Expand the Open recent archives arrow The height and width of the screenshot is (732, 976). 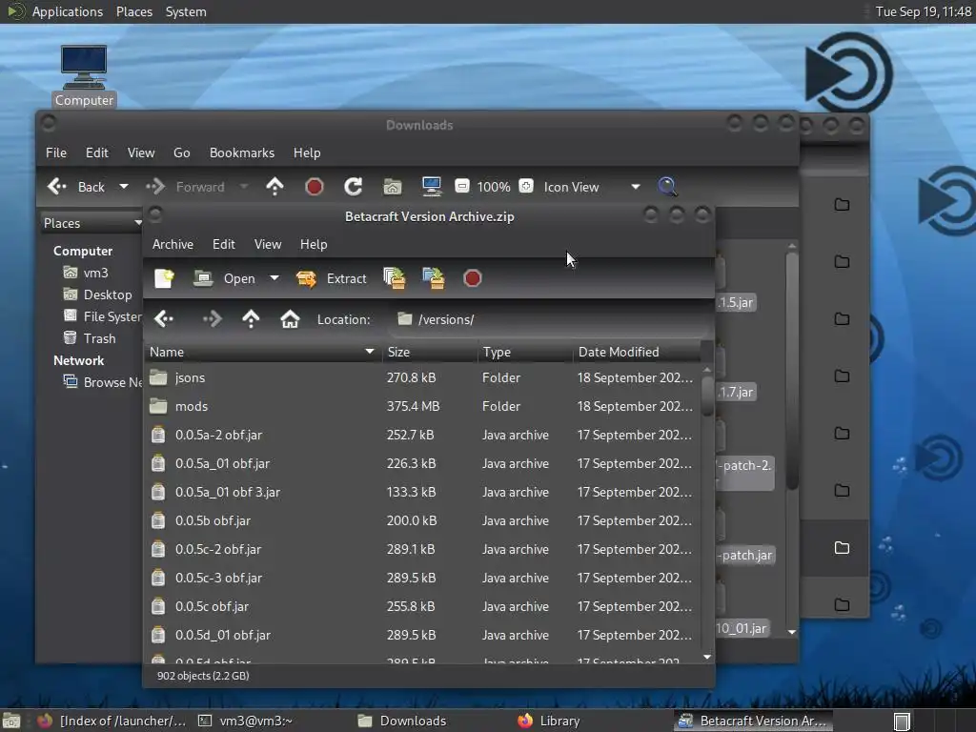[274, 278]
